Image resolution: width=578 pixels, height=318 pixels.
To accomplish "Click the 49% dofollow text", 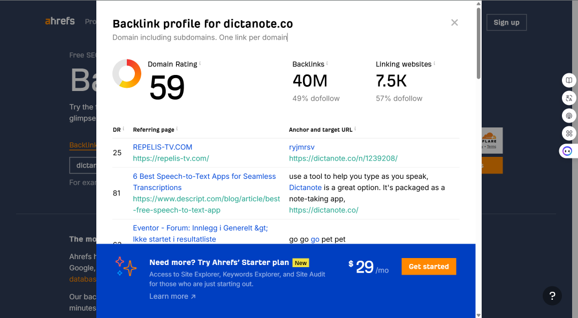I will [316, 99].
